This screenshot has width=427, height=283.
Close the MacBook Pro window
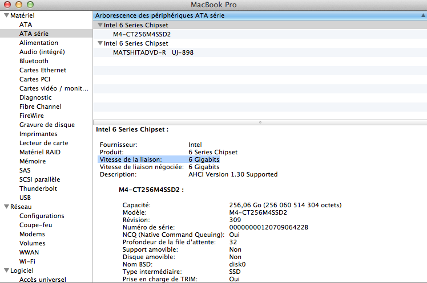(x=7, y=5)
